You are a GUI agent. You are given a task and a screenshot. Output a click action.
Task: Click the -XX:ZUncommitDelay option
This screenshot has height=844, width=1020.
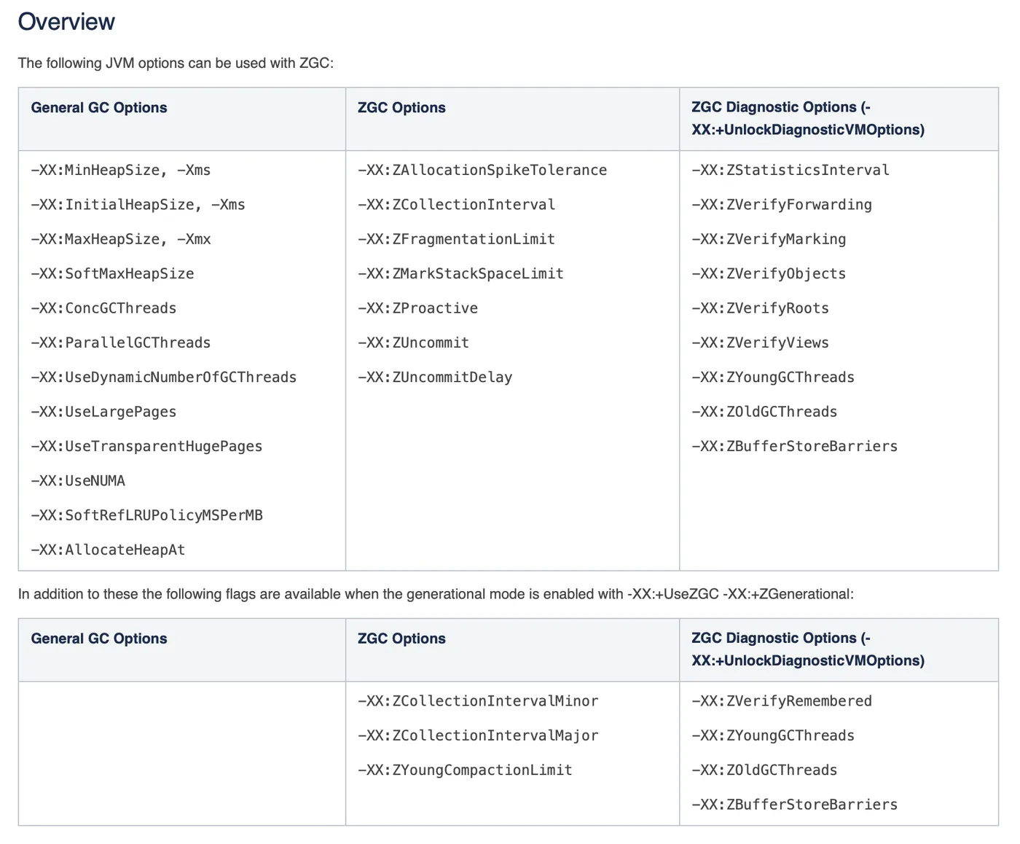point(435,378)
